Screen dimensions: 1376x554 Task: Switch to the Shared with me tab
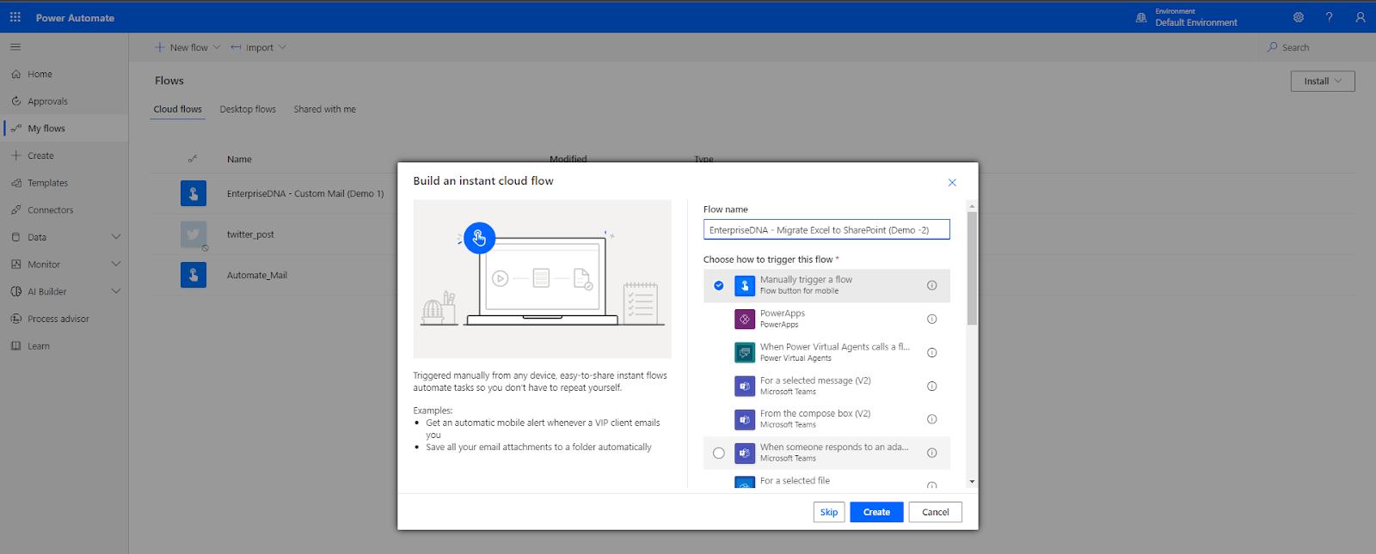[x=324, y=109]
